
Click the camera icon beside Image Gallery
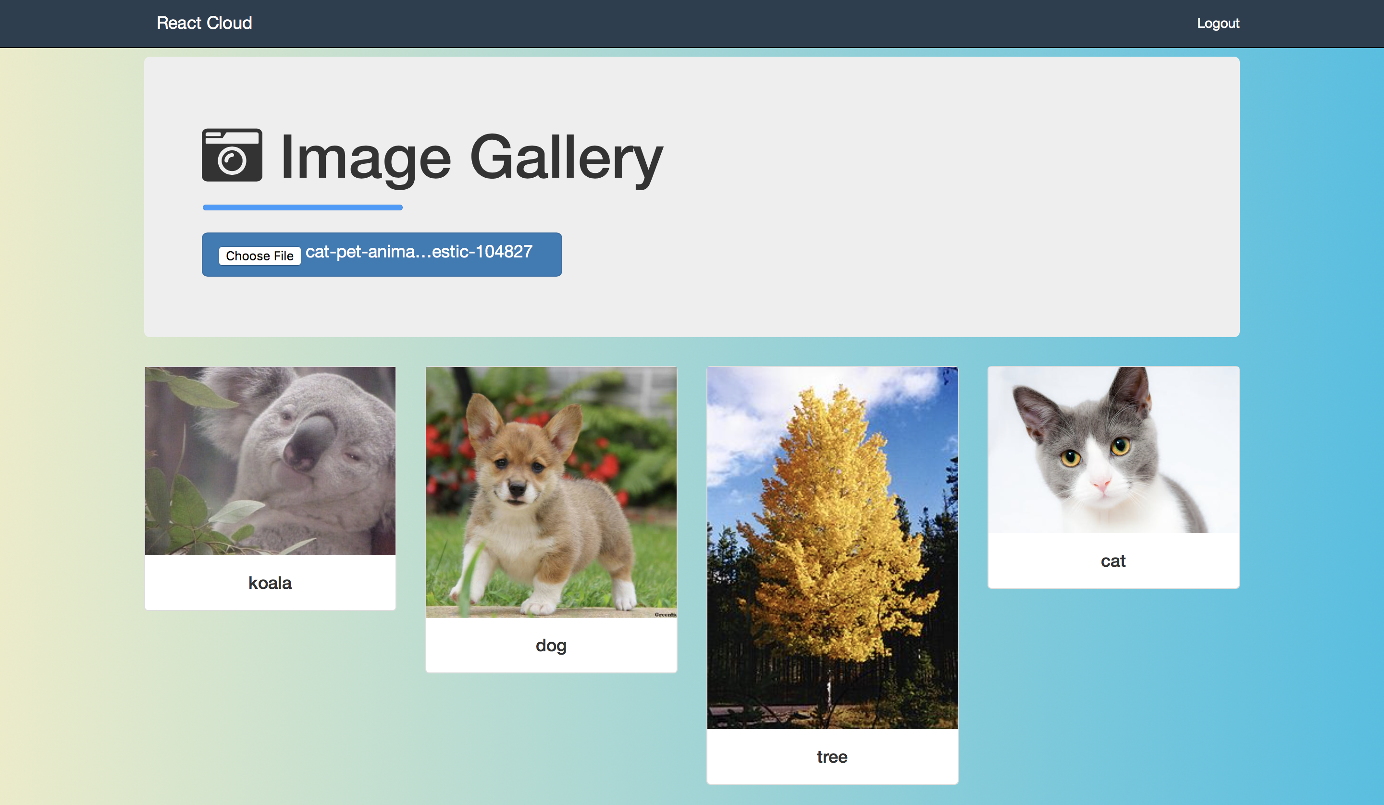click(232, 156)
